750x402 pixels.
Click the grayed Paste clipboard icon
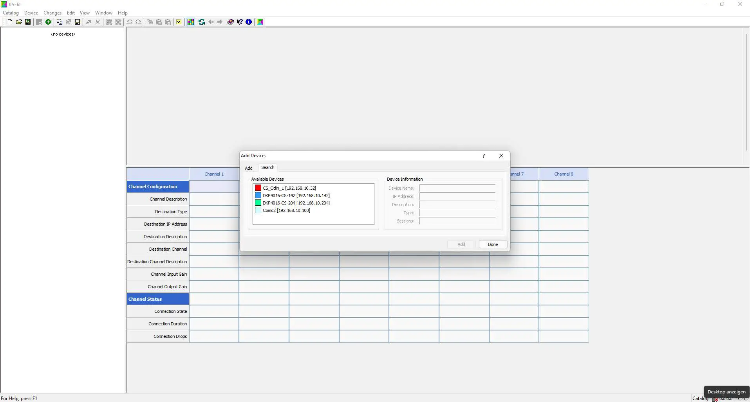click(159, 22)
